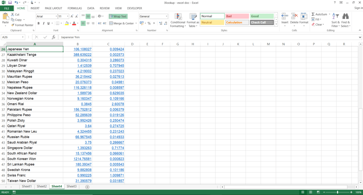The width and height of the screenshot is (363, 195).
Task: Open the Name Box dropdown arrow
Action: coord(23,37)
